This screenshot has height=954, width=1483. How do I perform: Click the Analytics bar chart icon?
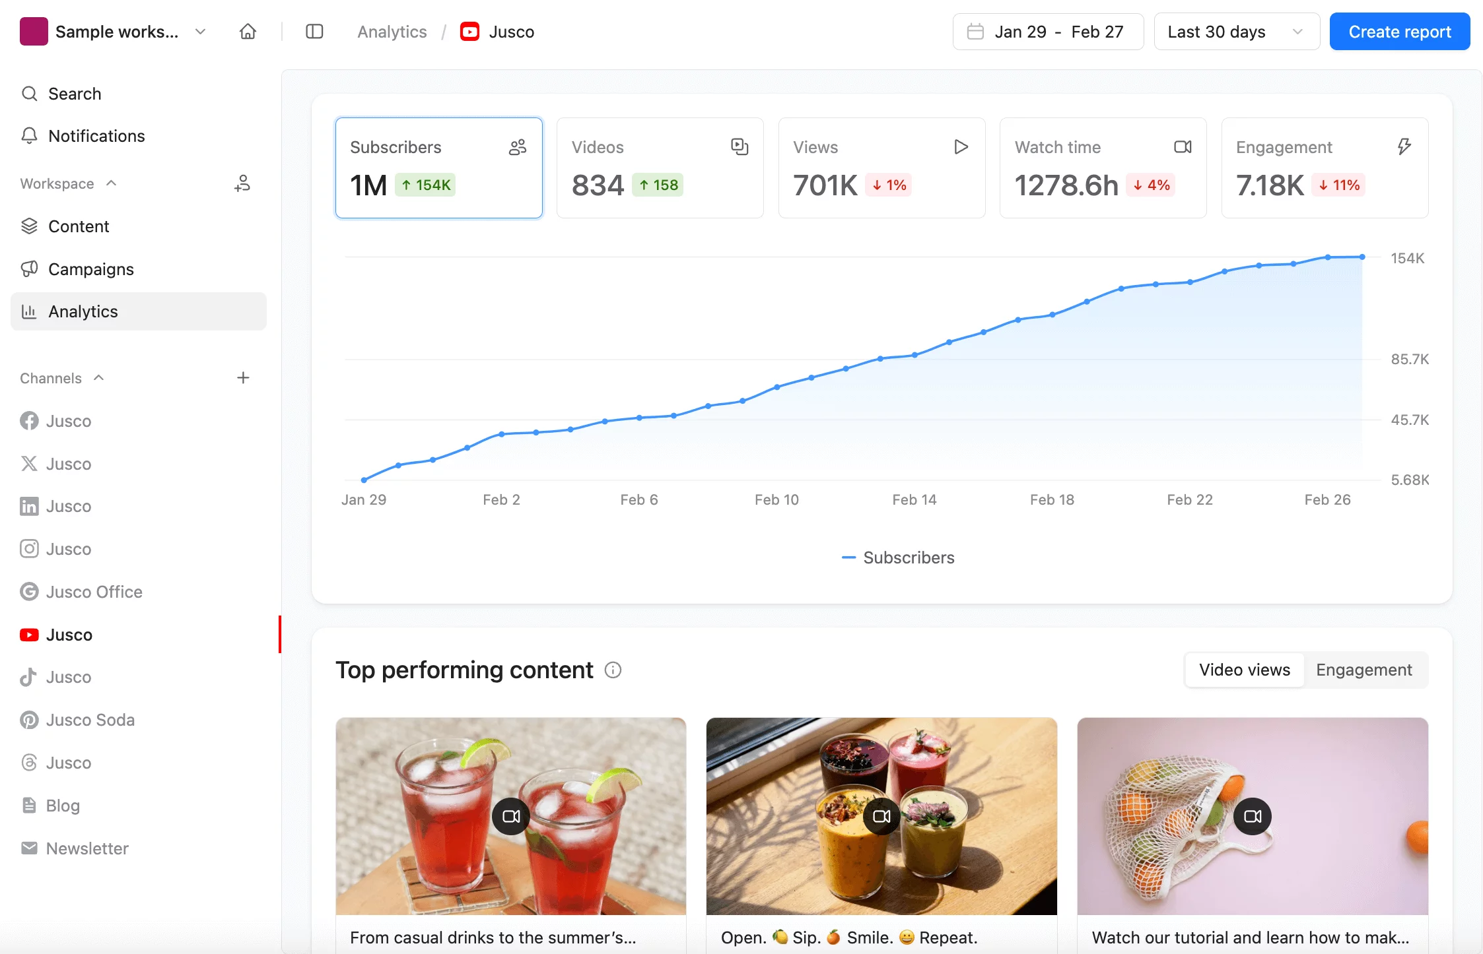pyautogui.click(x=29, y=311)
